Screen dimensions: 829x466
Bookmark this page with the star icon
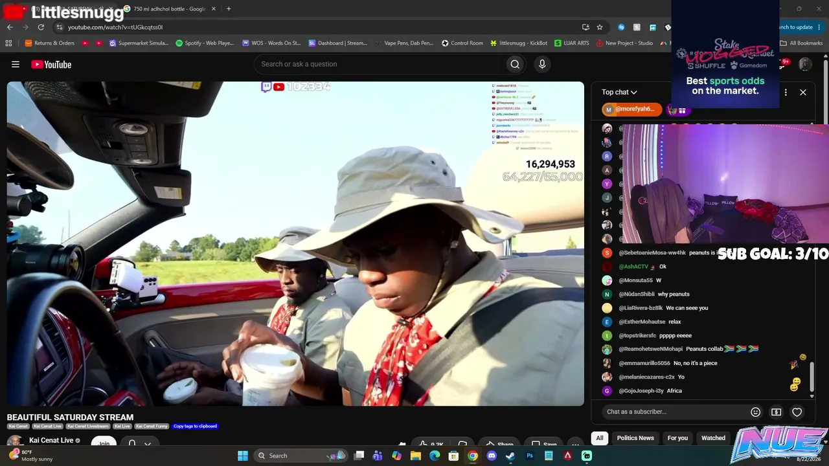(x=600, y=27)
